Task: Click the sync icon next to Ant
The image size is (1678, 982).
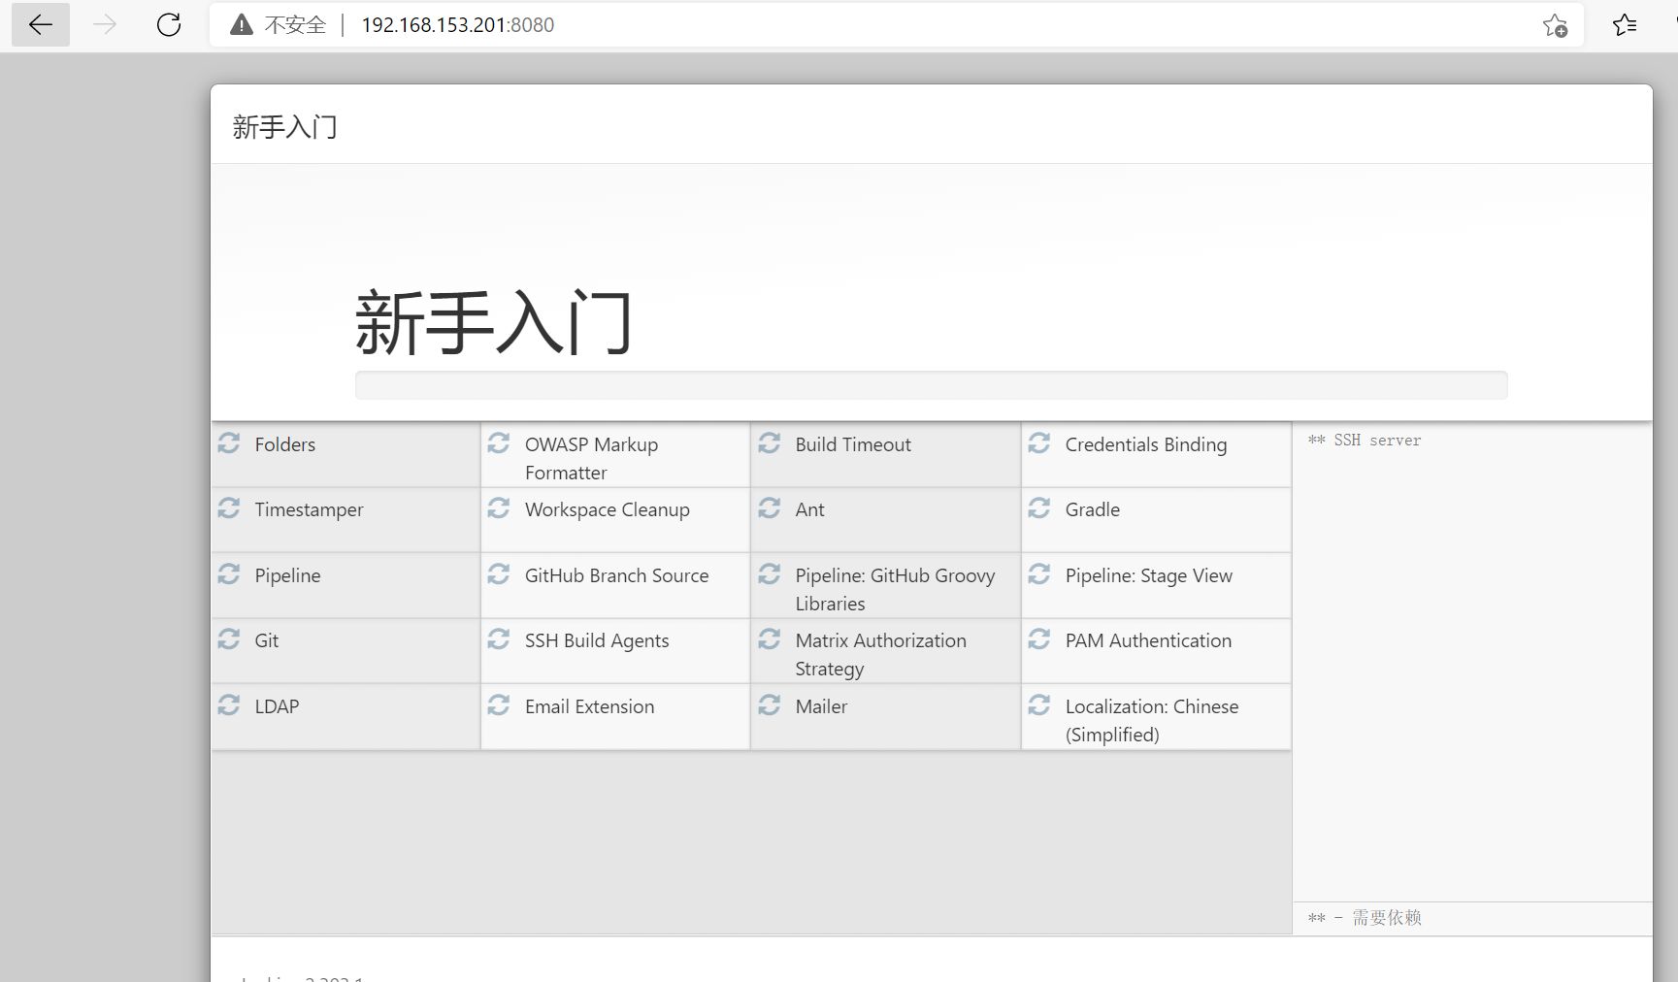Action: pyautogui.click(x=770, y=508)
